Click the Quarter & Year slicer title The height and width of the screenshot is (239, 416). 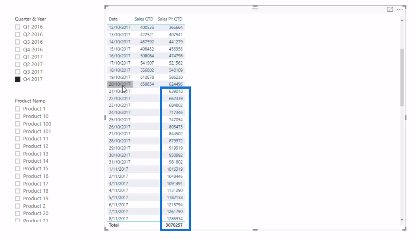(30, 19)
